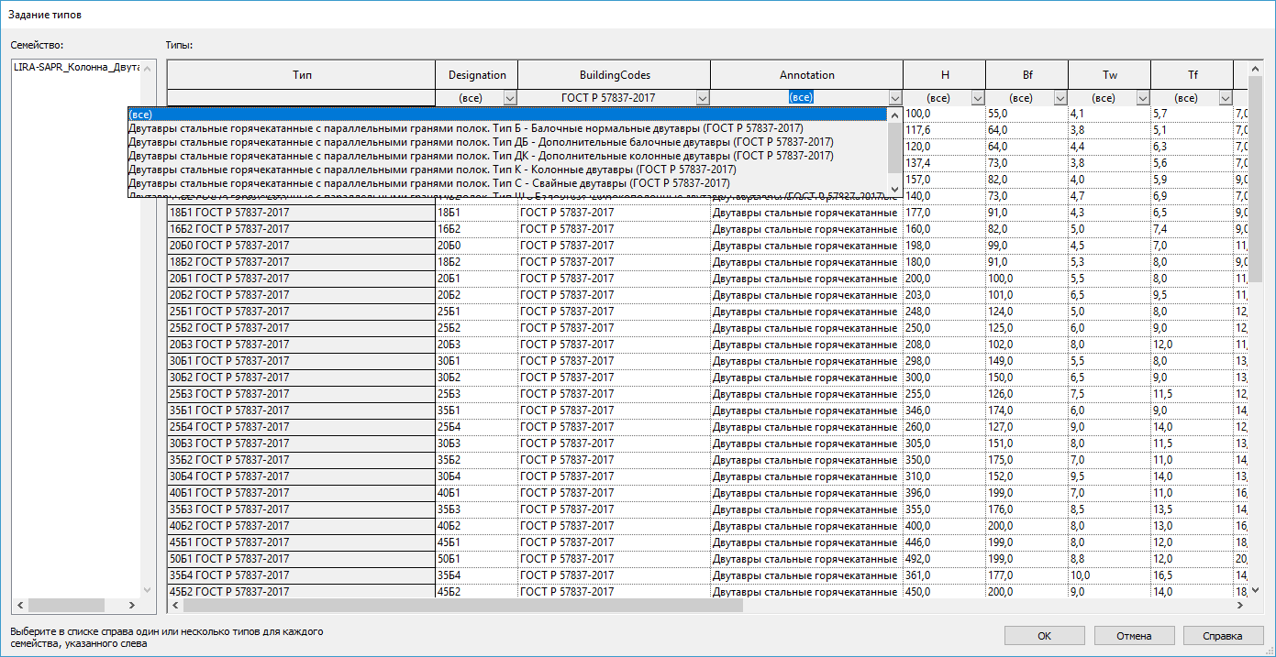
Task: Expand the Bf column filter dropdown
Action: (x=1060, y=97)
